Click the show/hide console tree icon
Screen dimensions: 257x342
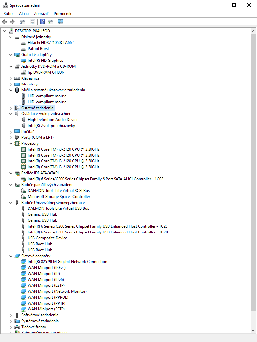22,22
